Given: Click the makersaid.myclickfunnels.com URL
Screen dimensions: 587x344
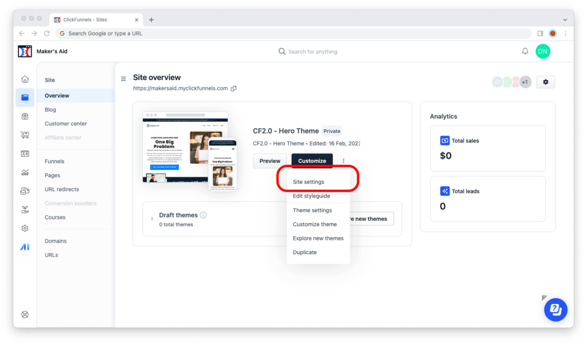Looking at the screenshot, I should pos(181,88).
